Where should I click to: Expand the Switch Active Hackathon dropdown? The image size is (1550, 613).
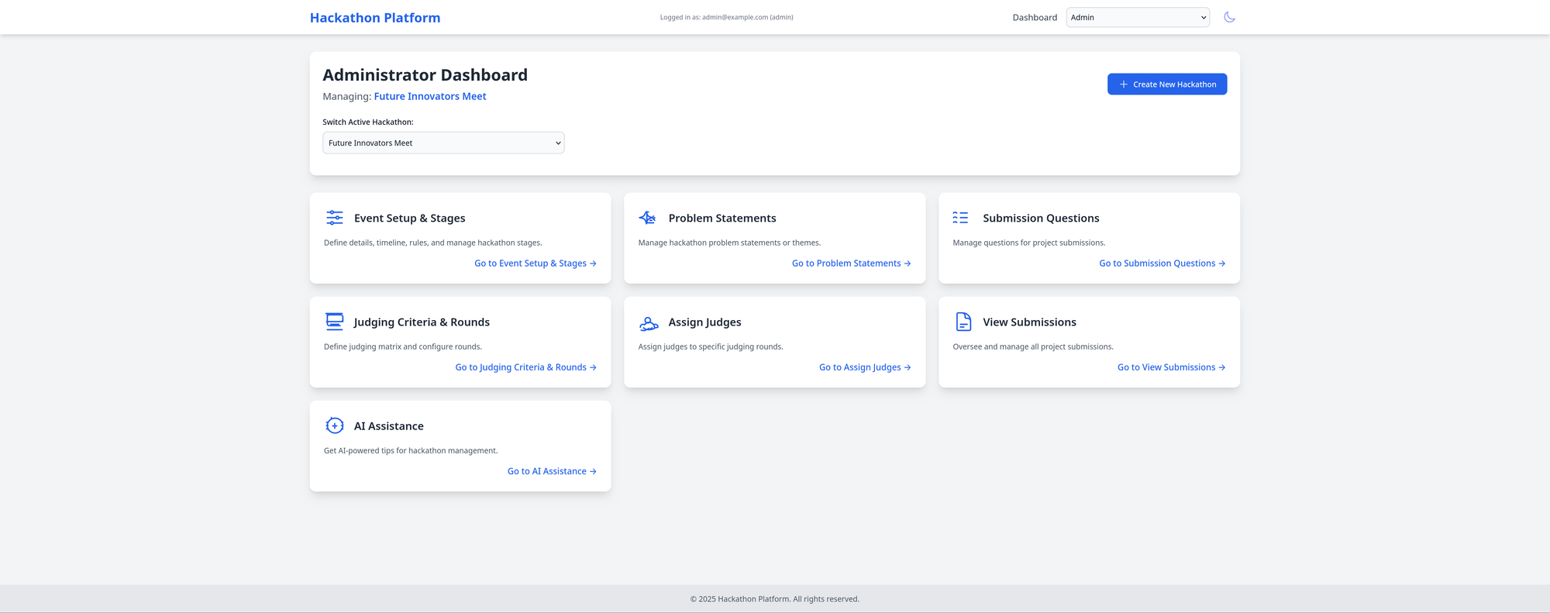443,143
